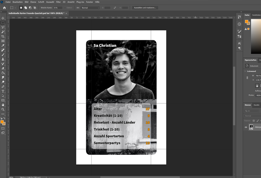Image resolution: width=261 pixels, height=178 pixels.
Task: Select the History Brush tool
Action: click(3, 64)
